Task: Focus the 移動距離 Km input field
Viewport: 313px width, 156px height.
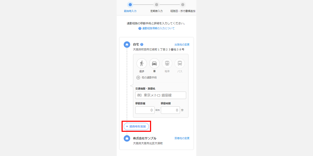Action: (145, 110)
